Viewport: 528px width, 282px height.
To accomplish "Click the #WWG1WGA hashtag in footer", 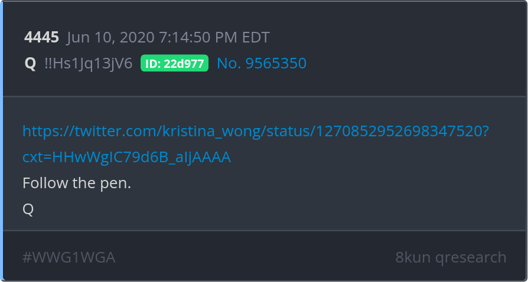I will click(69, 258).
